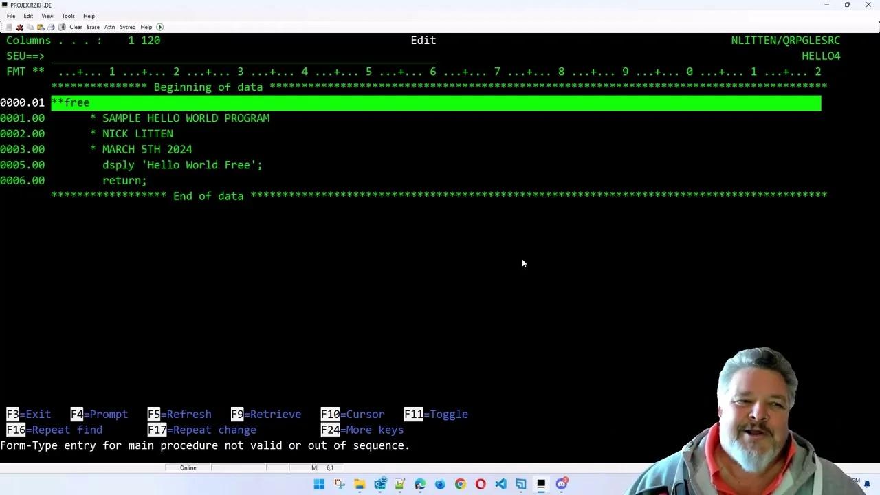Viewport: 880px width, 495px height.
Task: Open the View menu
Action: point(47,16)
